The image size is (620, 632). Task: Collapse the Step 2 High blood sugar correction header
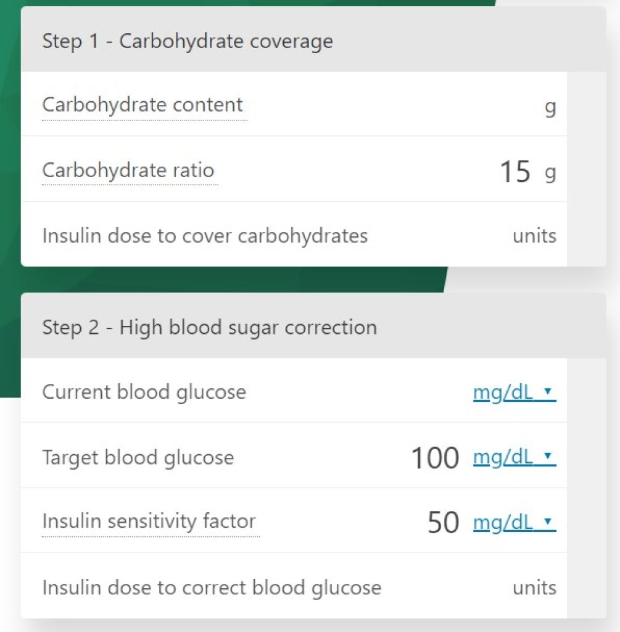point(313,326)
